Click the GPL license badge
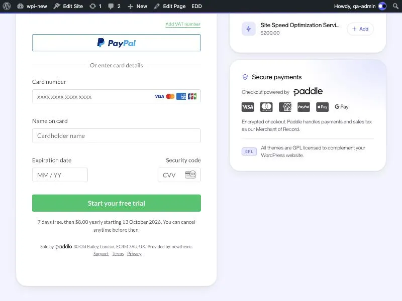Screen dimensions: 402x301 coord(249,152)
